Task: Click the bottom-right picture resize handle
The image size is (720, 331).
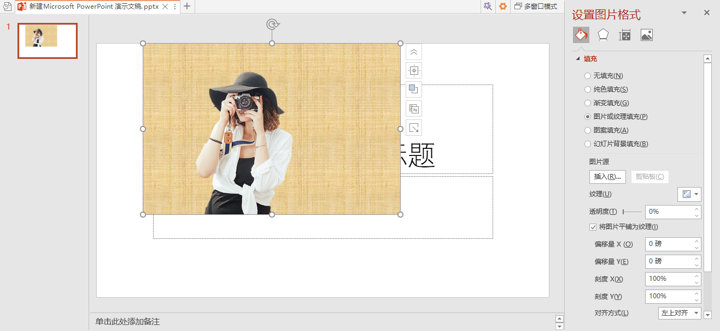Action: click(401, 214)
